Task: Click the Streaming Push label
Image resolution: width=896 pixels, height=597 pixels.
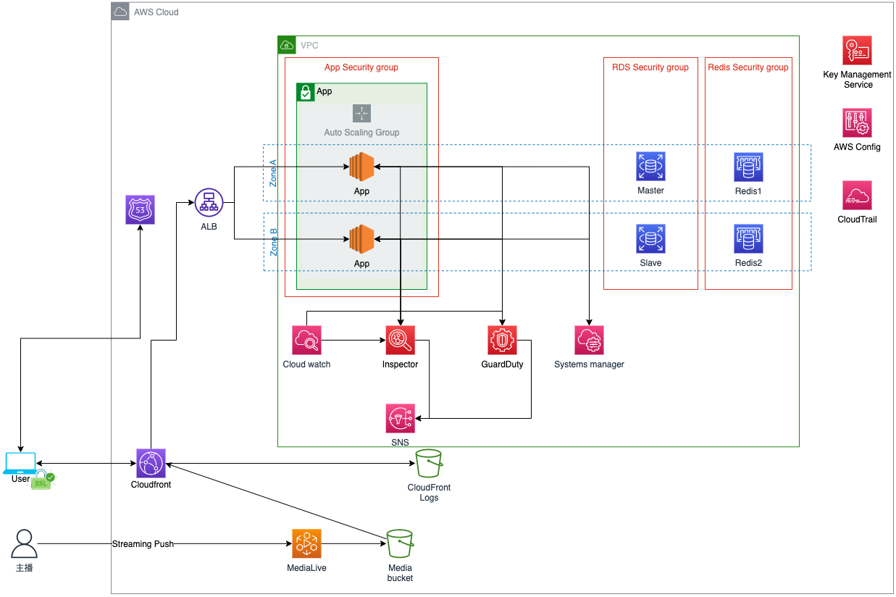Action: coord(143,543)
